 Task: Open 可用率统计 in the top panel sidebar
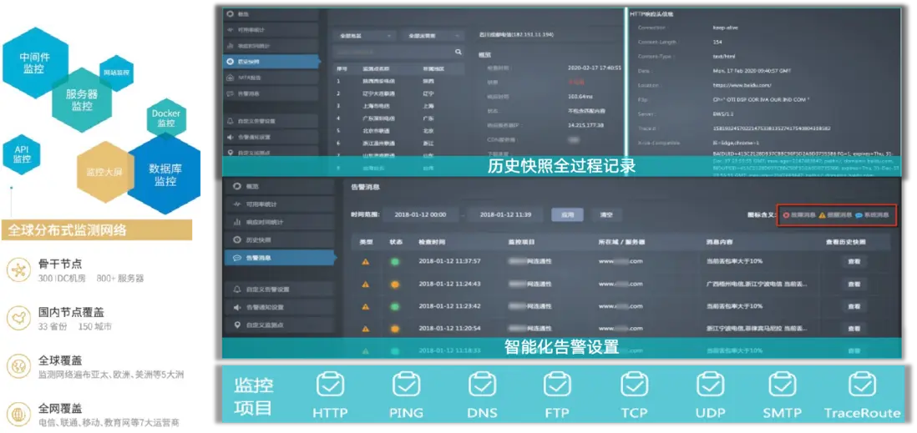[x=271, y=30]
